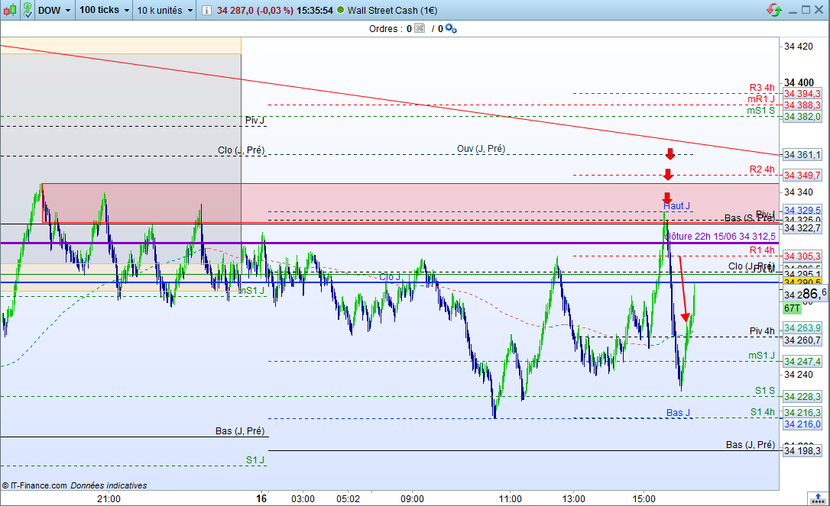
Task: Open the 10 k unités dropdown
Action: [165, 10]
